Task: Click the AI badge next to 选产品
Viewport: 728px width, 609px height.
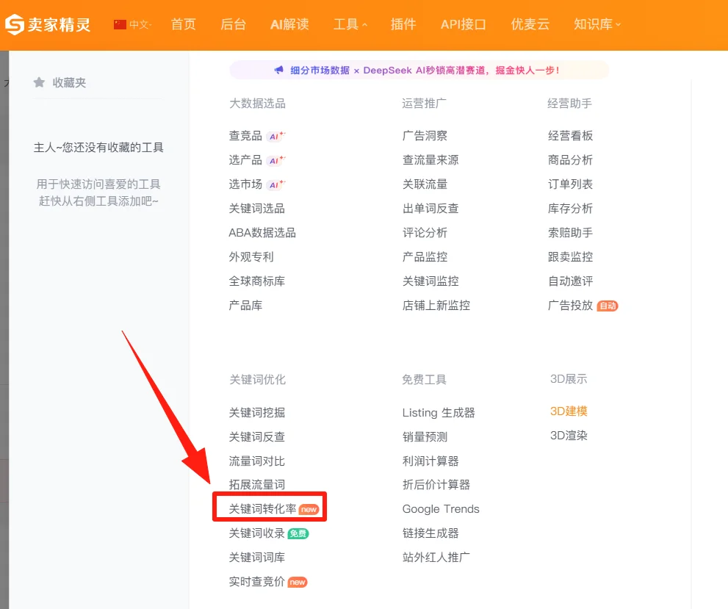Action: (277, 160)
